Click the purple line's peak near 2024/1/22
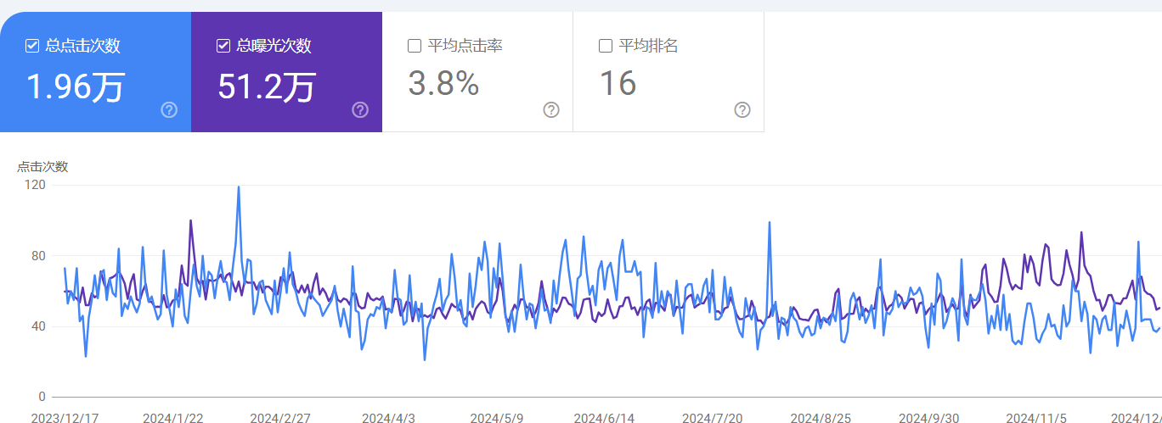The image size is (1162, 423). (x=190, y=221)
